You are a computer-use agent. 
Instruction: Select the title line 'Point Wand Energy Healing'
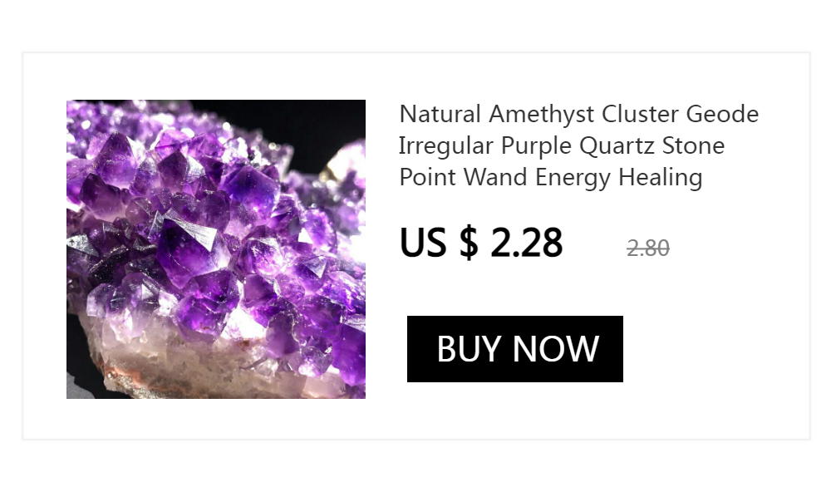click(551, 178)
